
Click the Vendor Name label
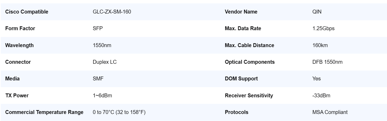click(x=241, y=12)
